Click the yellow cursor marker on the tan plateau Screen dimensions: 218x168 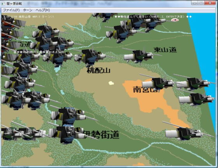click(x=111, y=83)
